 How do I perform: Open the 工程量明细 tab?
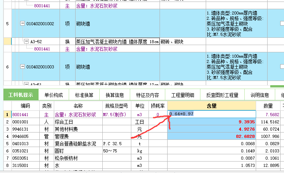point(182,95)
